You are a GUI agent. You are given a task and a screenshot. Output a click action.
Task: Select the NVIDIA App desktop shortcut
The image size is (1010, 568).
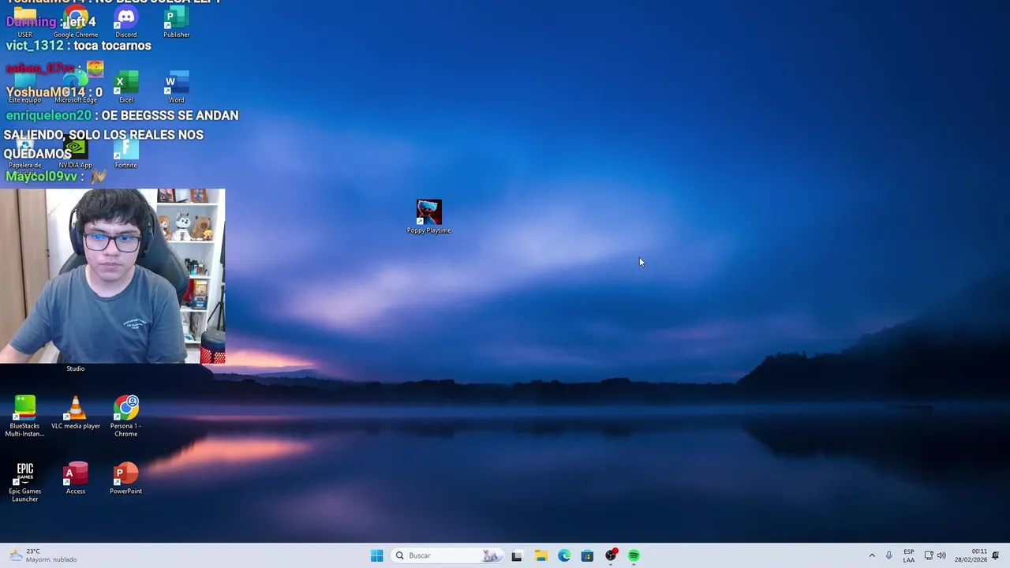click(76, 152)
